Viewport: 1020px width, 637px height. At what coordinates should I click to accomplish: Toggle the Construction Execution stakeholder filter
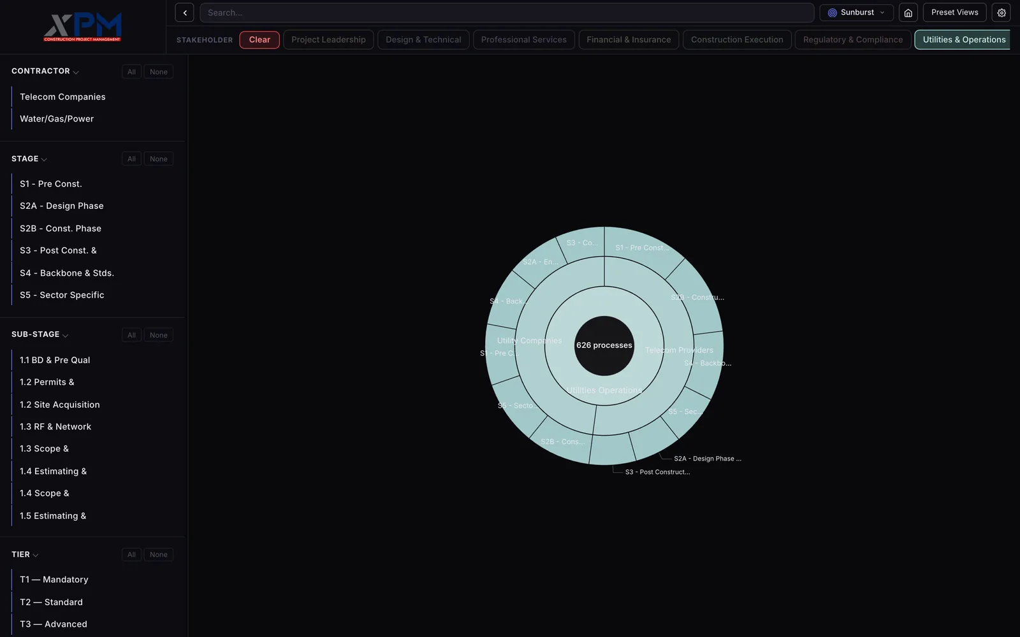(737, 39)
